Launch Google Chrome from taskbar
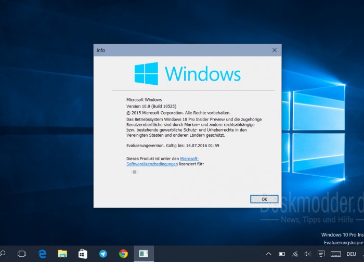This screenshot has width=364, height=262. (123, 254)
